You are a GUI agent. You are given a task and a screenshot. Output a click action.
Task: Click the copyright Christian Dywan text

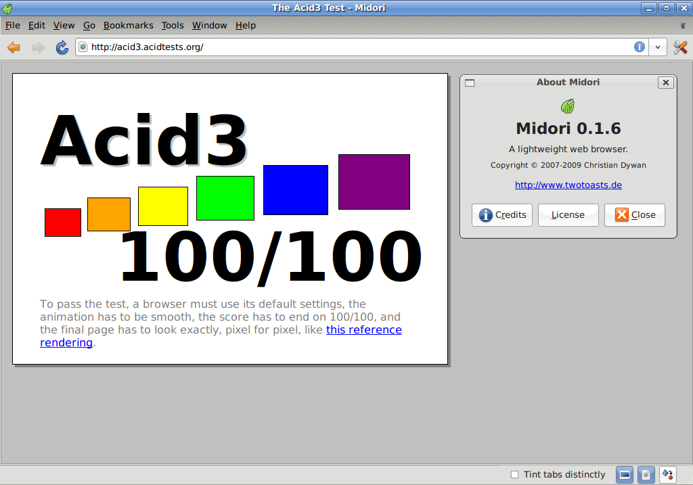point(568,165)
